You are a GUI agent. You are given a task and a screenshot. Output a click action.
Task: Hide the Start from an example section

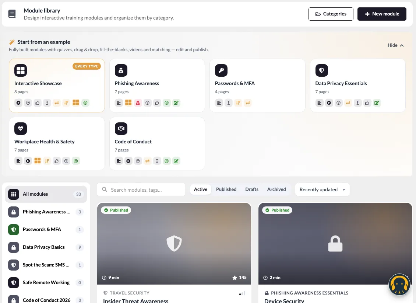coord(395,45)
